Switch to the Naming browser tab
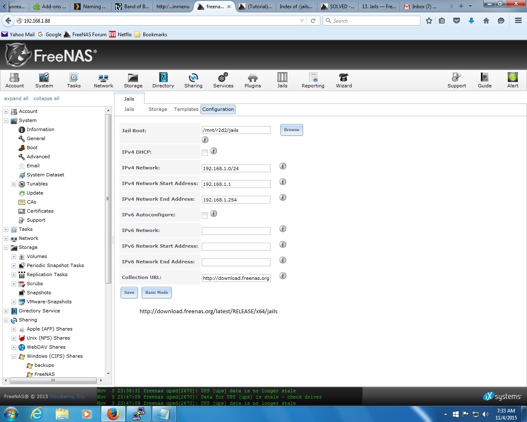Screen dimensions: 527x422 coord(90,6)
